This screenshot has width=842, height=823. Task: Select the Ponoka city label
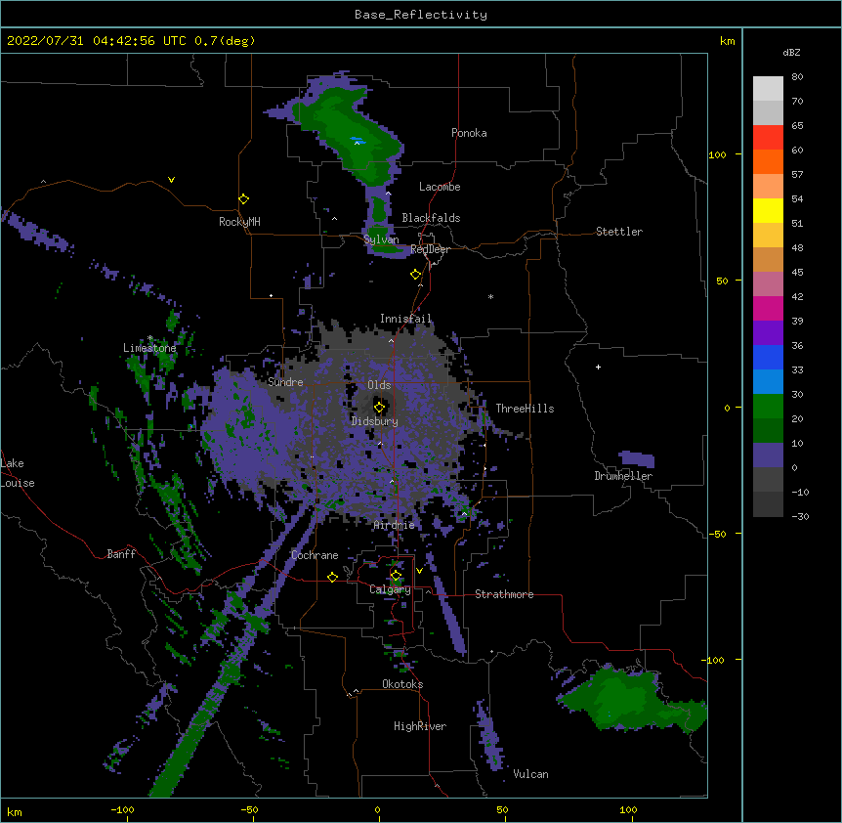[x=469, y=133]
